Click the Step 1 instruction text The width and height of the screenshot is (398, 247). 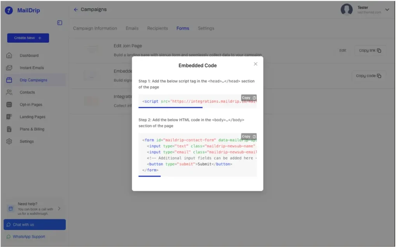pos(196,84)
